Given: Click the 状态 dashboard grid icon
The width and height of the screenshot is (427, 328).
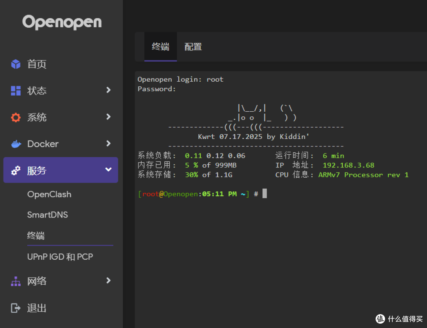Looking at the screenshot, I should point(16,91).
